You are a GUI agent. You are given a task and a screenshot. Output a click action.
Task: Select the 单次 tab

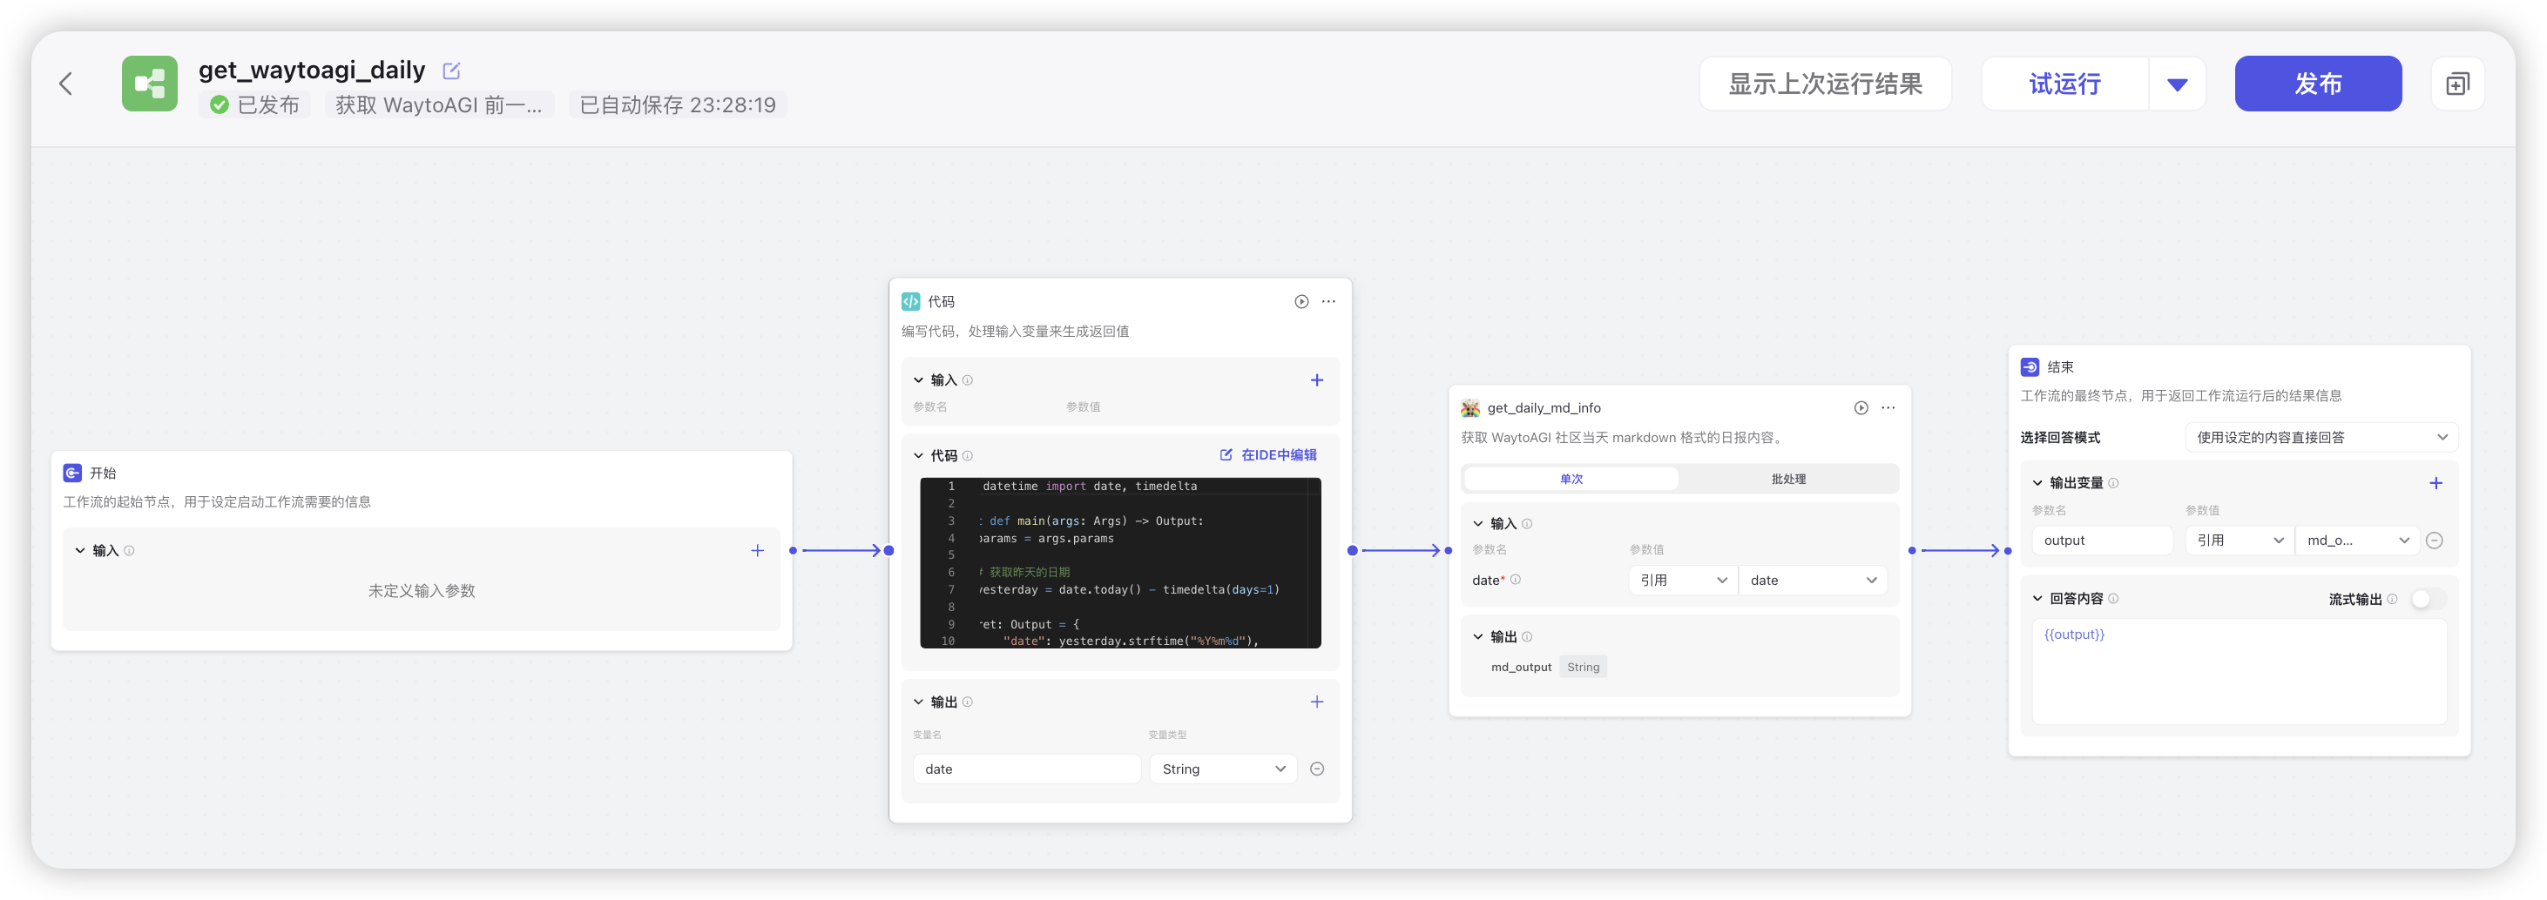[x=1571, y=479]
